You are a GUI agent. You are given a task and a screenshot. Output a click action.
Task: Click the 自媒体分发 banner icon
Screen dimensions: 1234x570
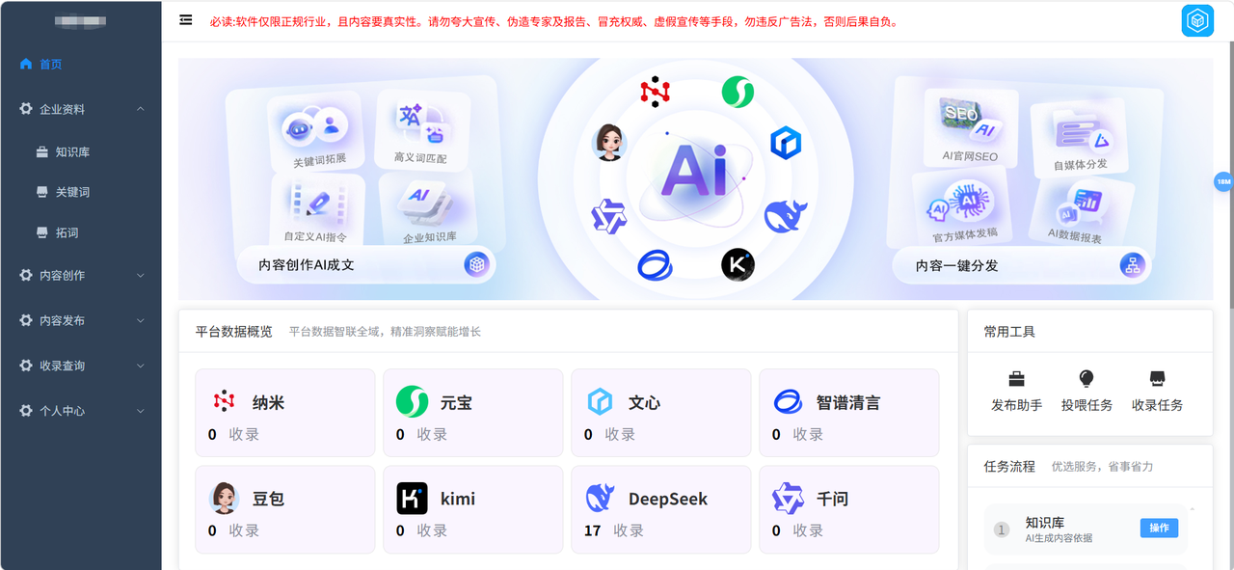point(1079,139)
